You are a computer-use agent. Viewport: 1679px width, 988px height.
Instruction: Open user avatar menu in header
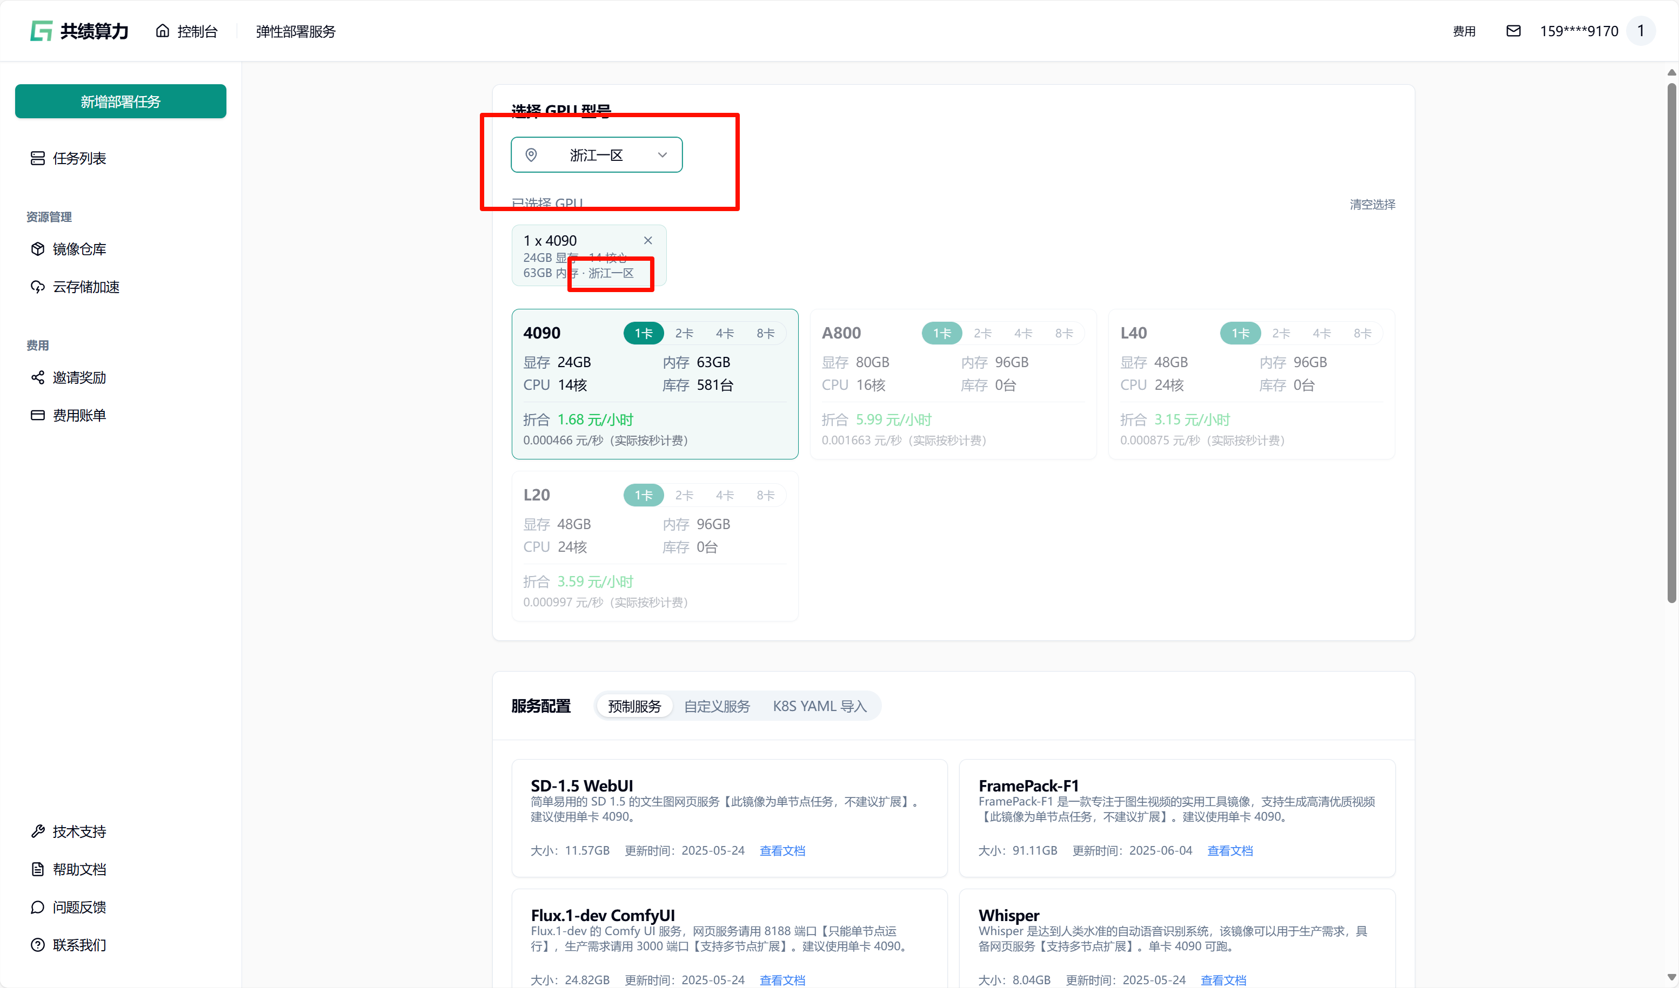tap(1640, 31)
